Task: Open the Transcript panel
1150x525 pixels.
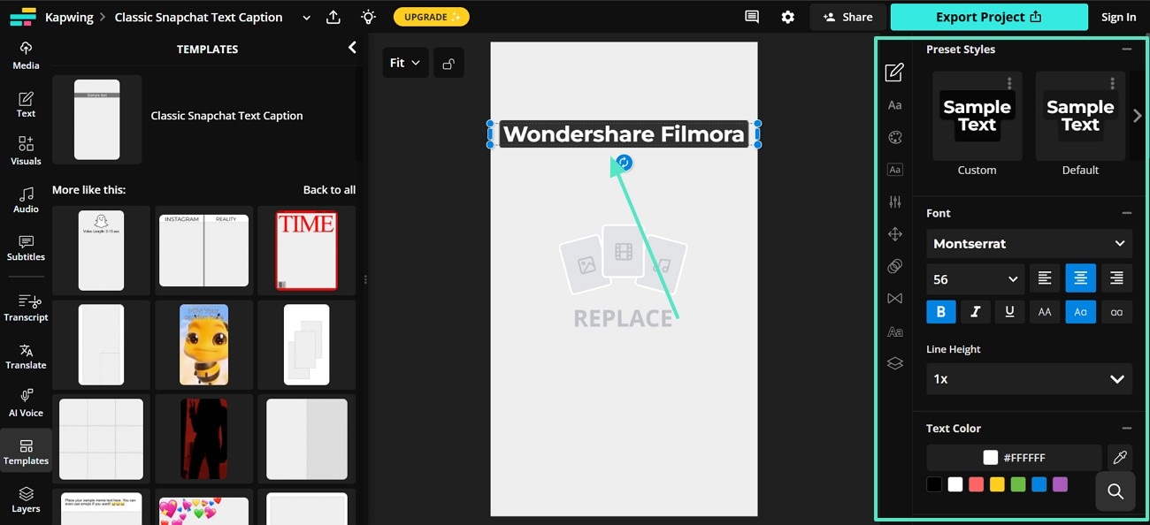Action: [x=26, y=308]
